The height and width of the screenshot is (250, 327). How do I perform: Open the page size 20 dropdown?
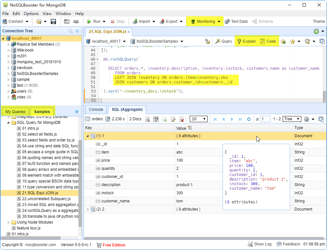[x=198, y=119]
